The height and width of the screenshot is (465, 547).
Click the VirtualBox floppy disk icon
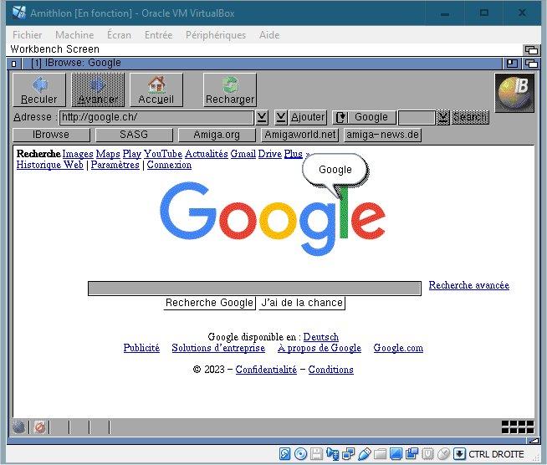click(x=316, y=454)
